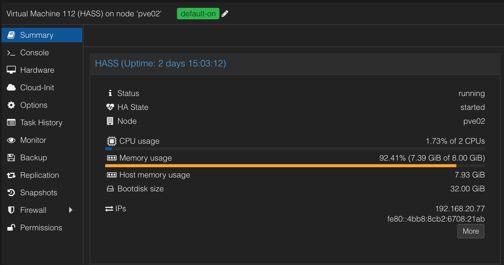Click the Options gear icon
This screenshot has width=504, height=265.
tap(11, 105)
